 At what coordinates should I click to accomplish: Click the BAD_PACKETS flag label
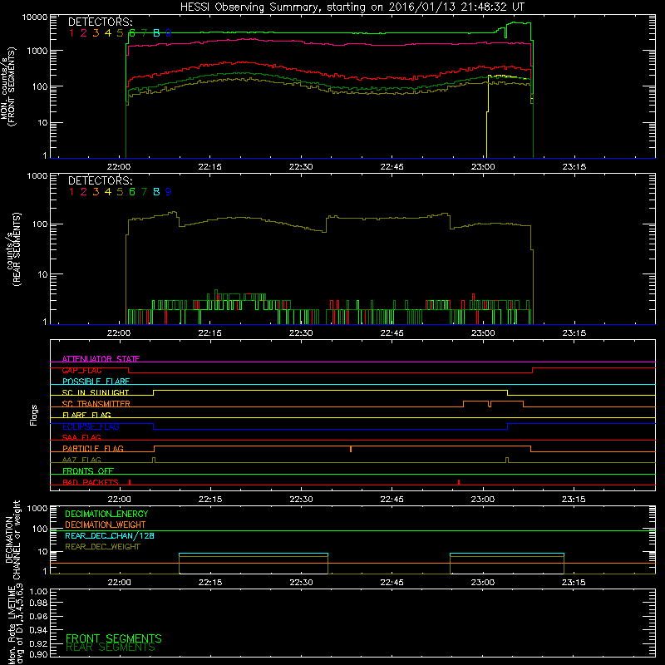pos(91,482)
